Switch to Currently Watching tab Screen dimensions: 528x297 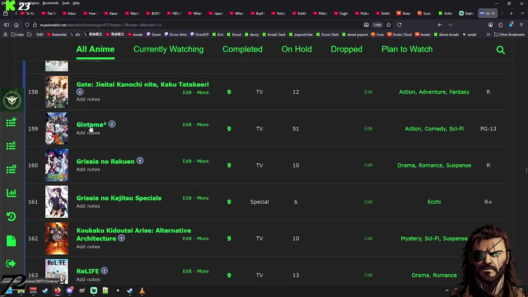[x=168, y=49]
